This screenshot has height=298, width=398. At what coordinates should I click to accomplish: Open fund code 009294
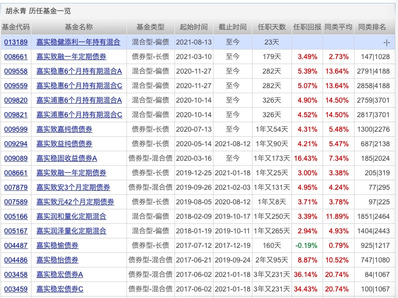16,144
